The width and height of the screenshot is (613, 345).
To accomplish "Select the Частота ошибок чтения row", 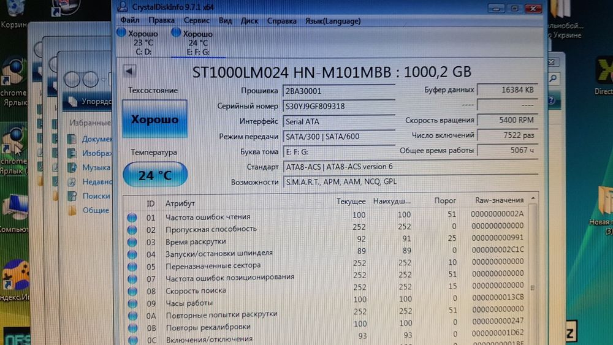I will click(x=327, y=216).
